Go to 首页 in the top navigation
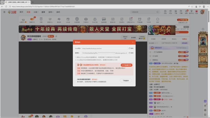This screenshot has height=118, width=210. coord(22,12)
